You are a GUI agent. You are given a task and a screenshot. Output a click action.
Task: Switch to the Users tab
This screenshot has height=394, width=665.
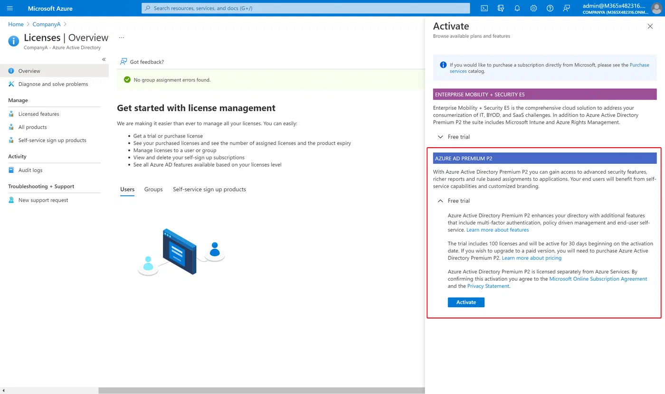click(127, 189)
